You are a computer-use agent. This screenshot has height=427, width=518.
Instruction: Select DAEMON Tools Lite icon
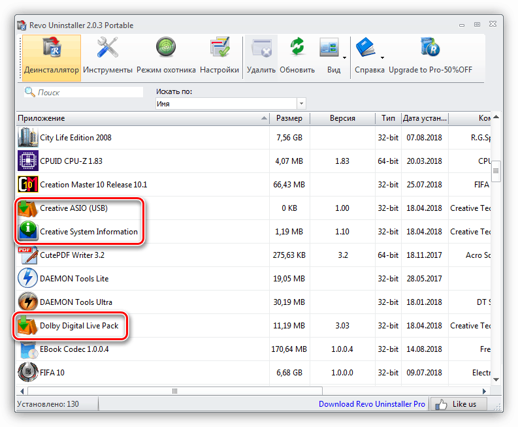[27, 278]
